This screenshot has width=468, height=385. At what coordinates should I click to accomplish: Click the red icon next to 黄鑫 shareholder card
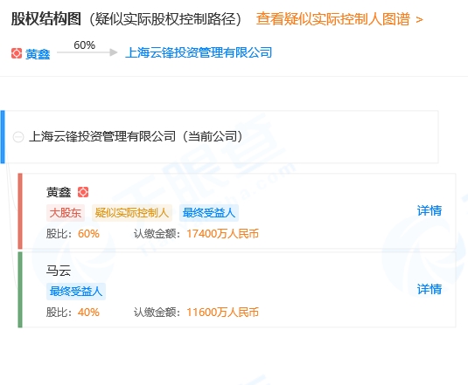pos(83,192)
